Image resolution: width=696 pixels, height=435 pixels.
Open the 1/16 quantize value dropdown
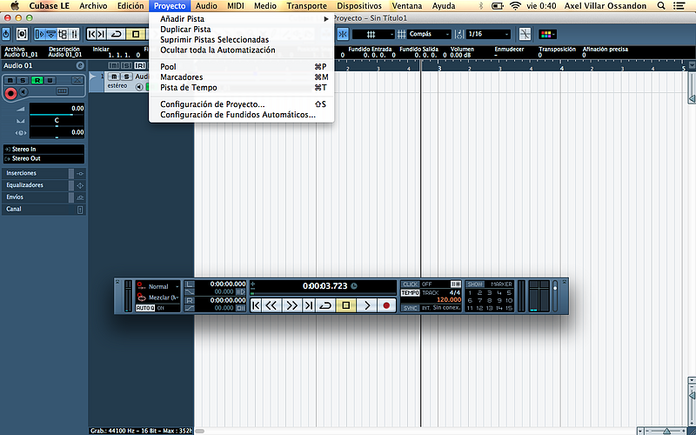tap(489, 34)
